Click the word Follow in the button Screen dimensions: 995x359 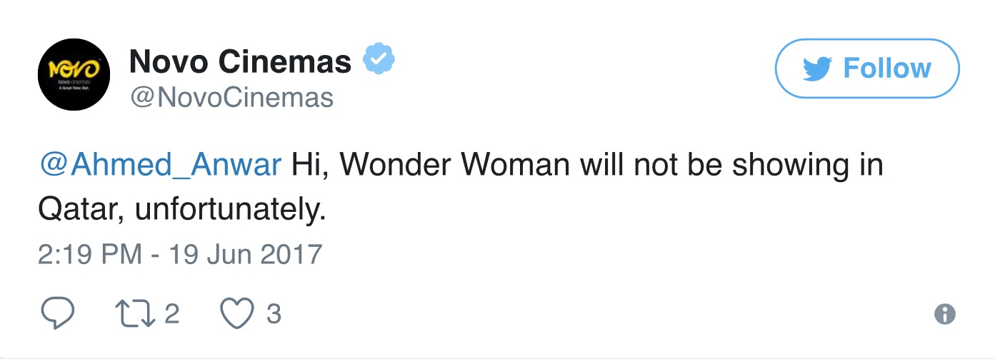[887, 68]
